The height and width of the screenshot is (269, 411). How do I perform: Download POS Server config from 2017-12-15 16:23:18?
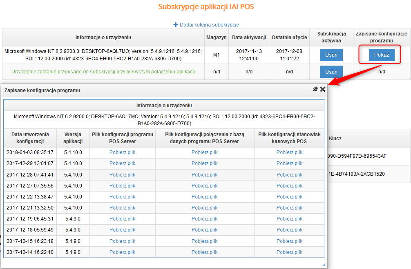pyautogui.click(x=123, y=241)
